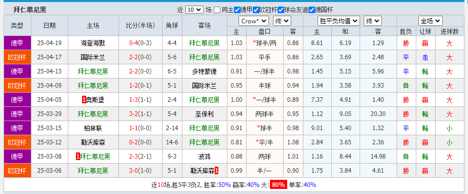Click 国际米兰 away team on 25-04-09

(205, 86)
